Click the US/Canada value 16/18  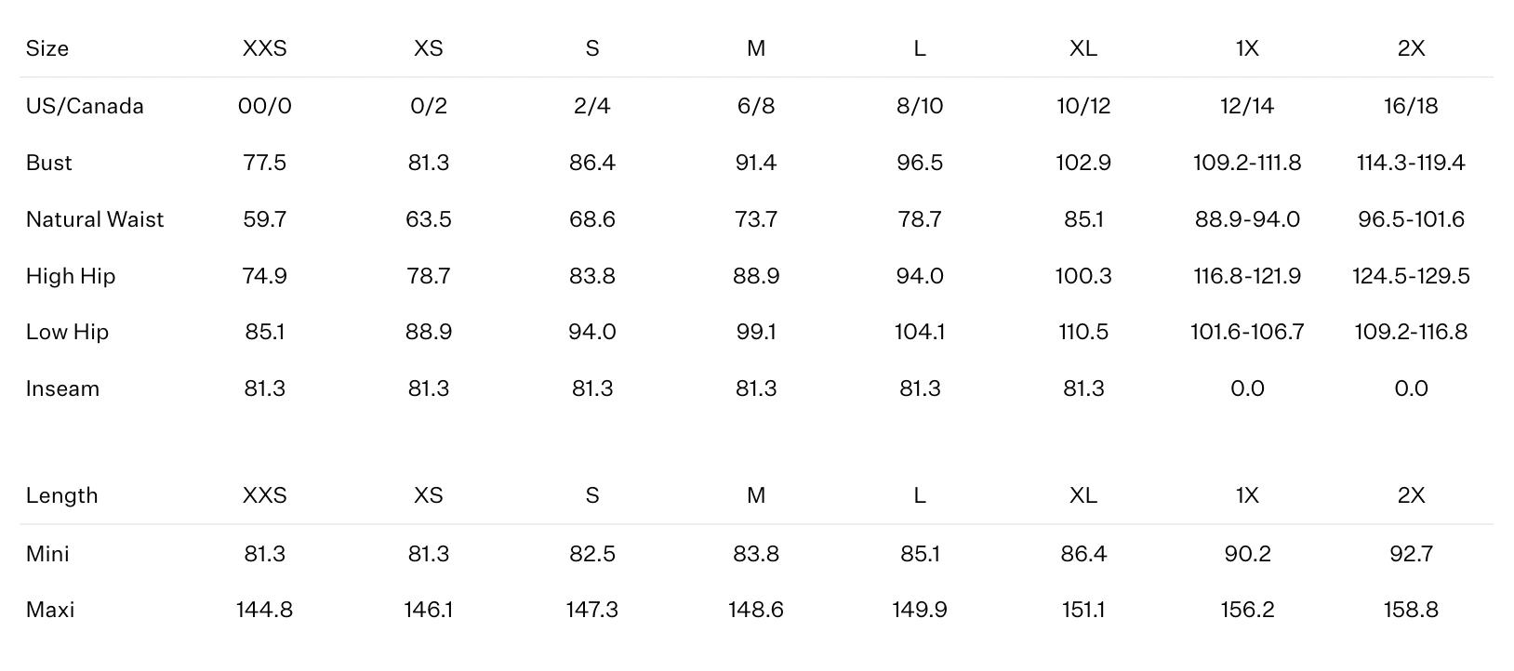(1411, 106)
